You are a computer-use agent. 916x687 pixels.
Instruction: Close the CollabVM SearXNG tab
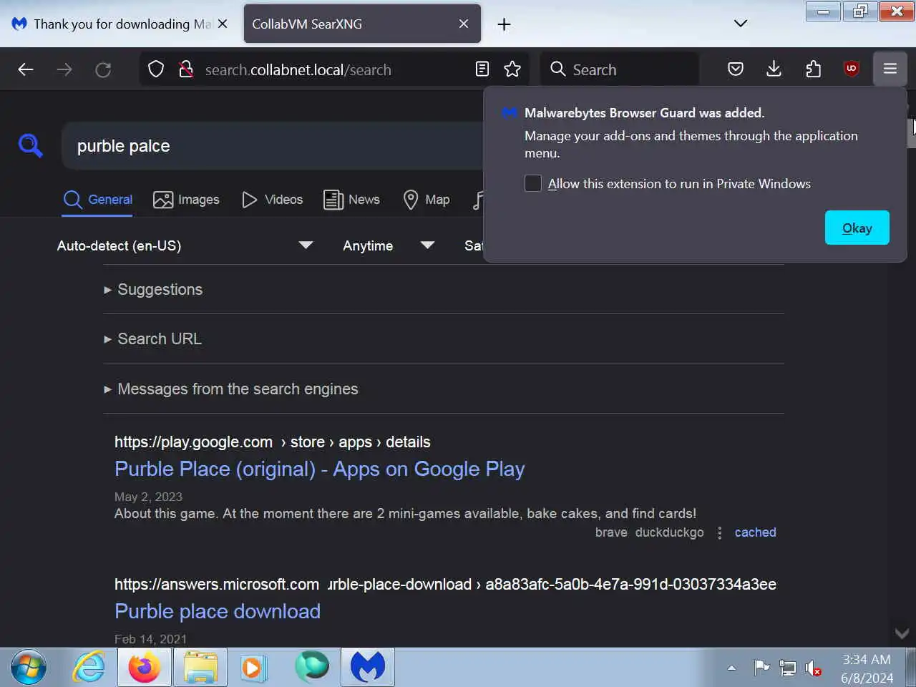(x=464, y=24)
